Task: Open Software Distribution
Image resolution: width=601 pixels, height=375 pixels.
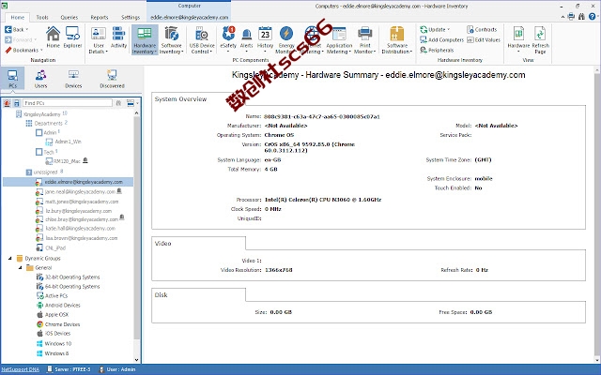Action: 396,39
